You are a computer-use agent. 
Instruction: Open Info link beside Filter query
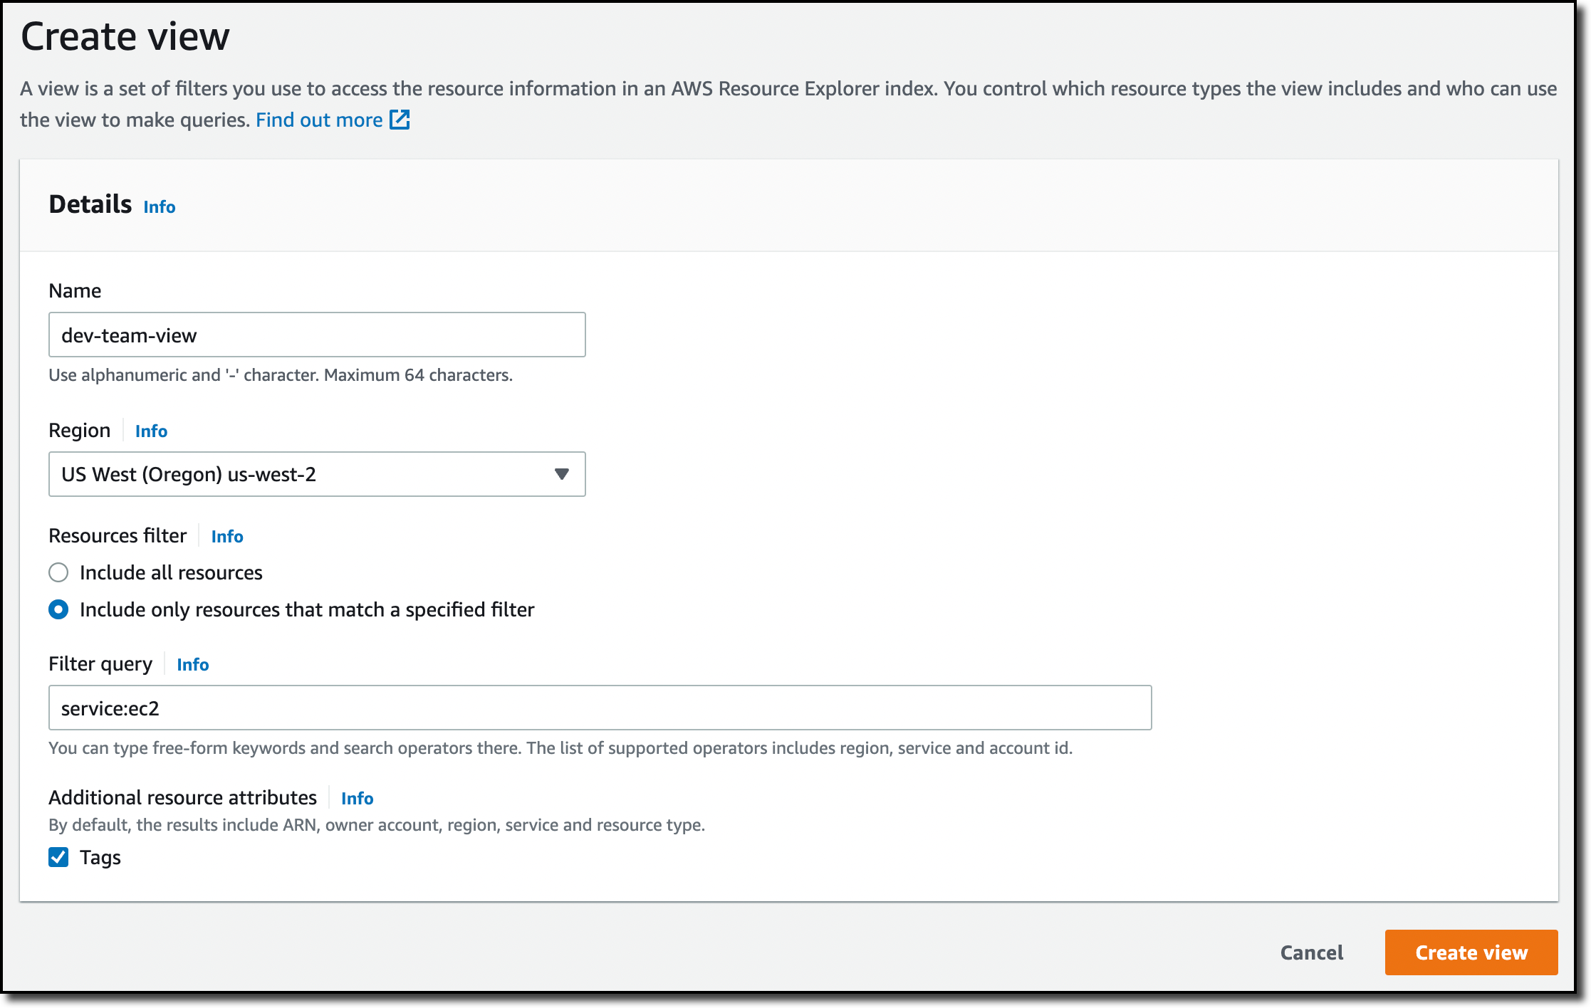pyautogui.click(x=192, y=664)
